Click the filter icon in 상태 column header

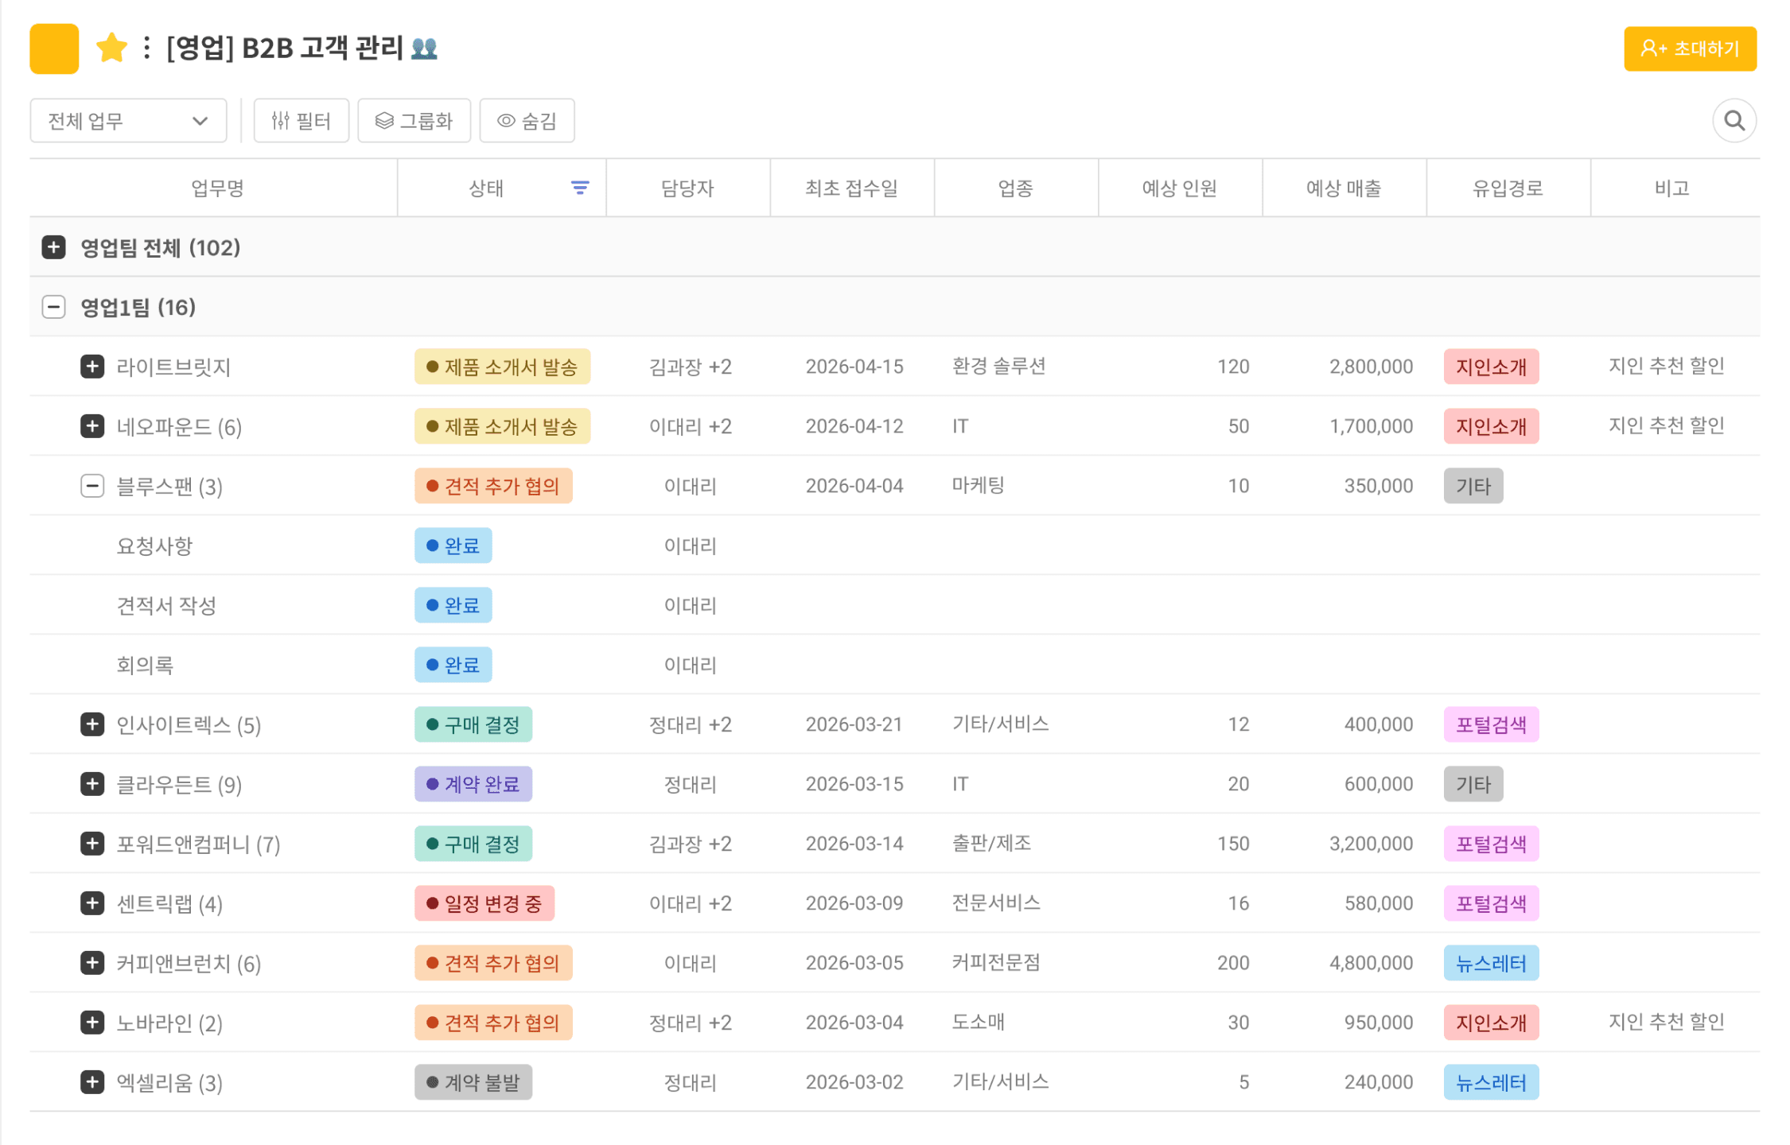(x=580, y=188)
